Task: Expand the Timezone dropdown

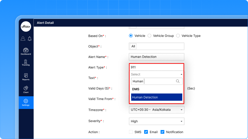Action: click(157, 110)
